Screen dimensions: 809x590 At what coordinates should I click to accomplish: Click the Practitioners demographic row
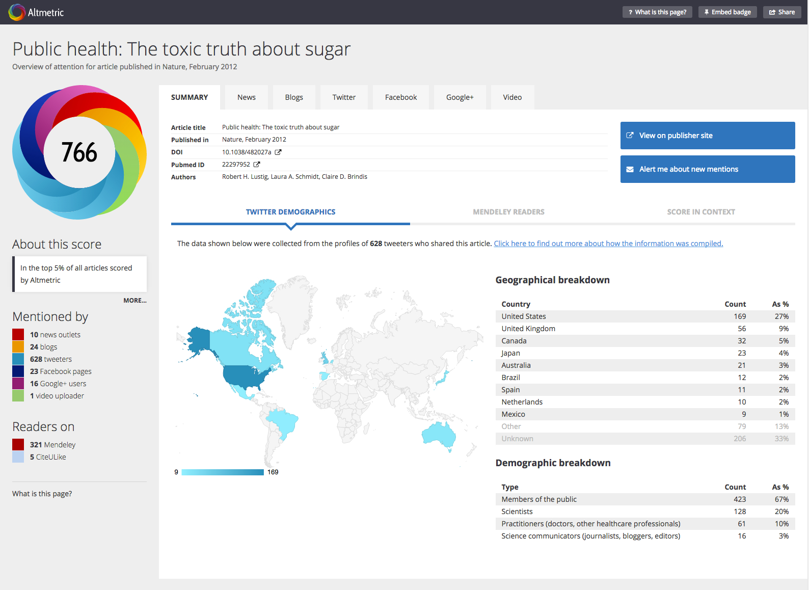tap(645, 524)
